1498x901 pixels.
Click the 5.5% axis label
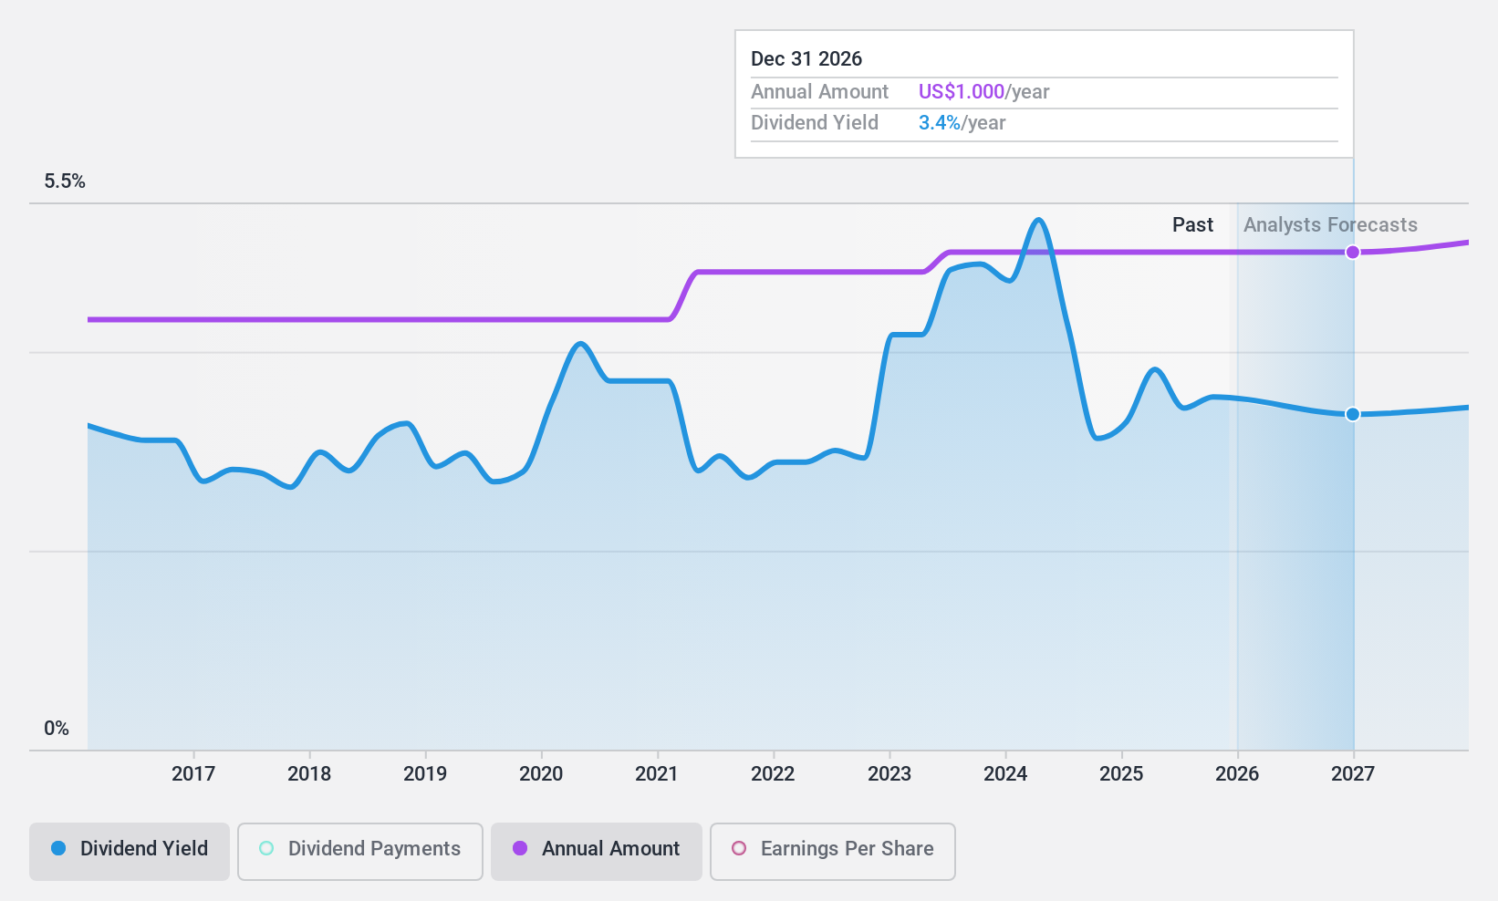65,181
